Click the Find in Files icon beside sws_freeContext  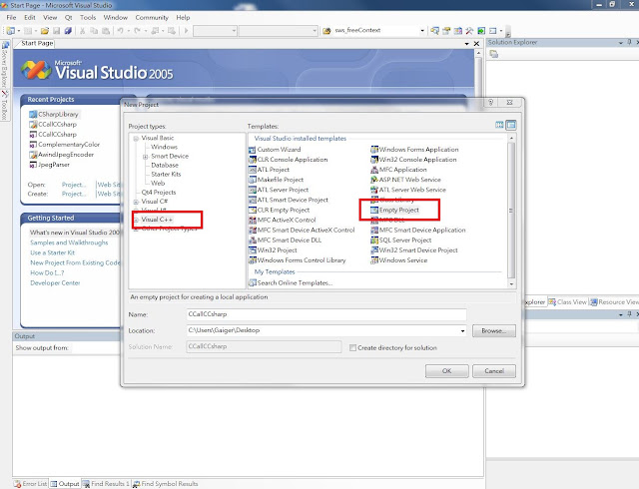coord(326,31)
